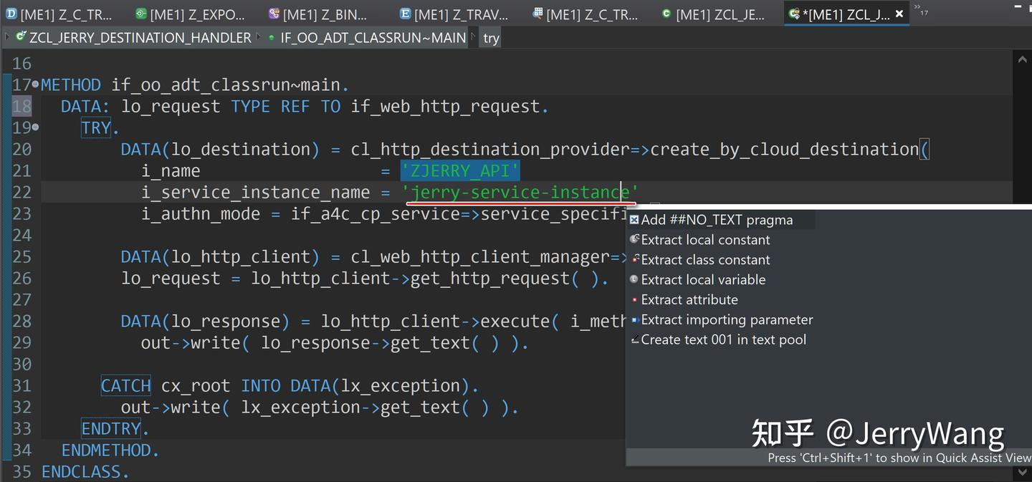
Task: Select Extract importing parameter proposal
Action: point(727,320)
